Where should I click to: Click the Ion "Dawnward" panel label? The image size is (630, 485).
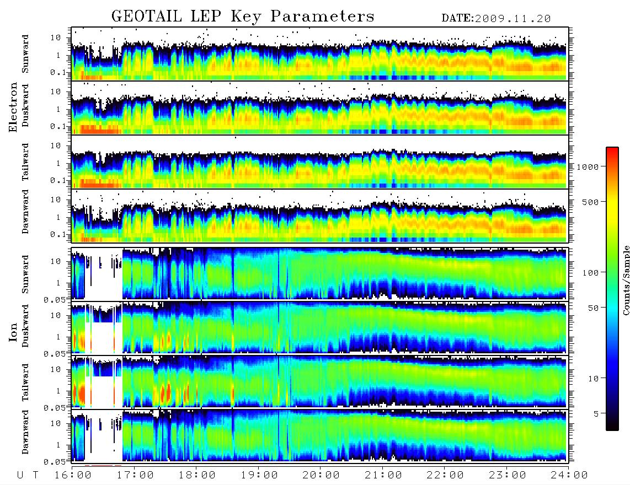(x=25, y=432)
